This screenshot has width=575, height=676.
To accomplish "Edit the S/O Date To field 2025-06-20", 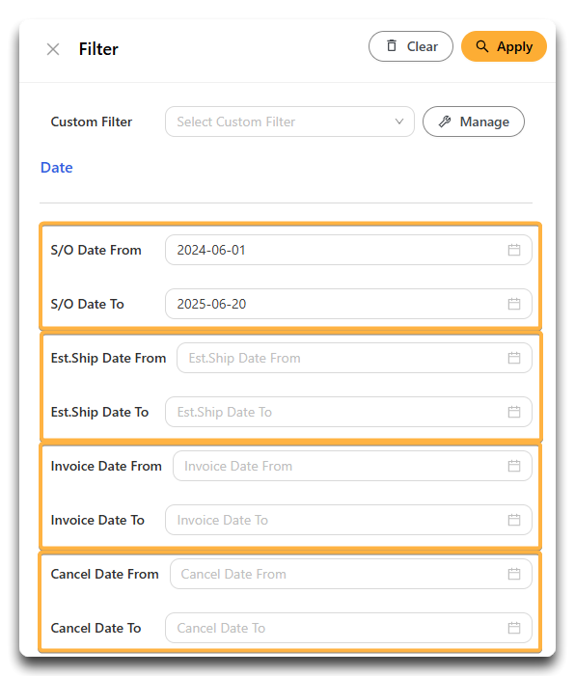I will pyautogui.click(x=348, y=304).
